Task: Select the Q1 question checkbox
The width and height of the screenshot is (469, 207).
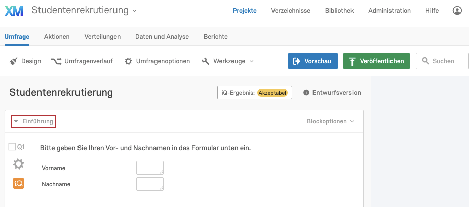Action: coord(12,147)
